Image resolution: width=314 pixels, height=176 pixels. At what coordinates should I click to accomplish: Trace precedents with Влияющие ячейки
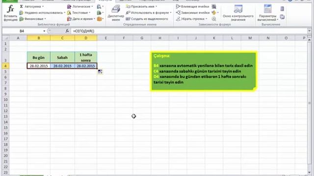(192, 6)
